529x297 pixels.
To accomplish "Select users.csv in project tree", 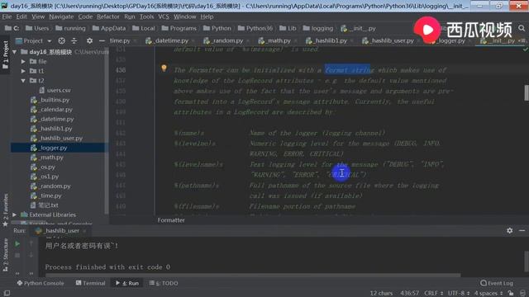I will coord(55,90).
